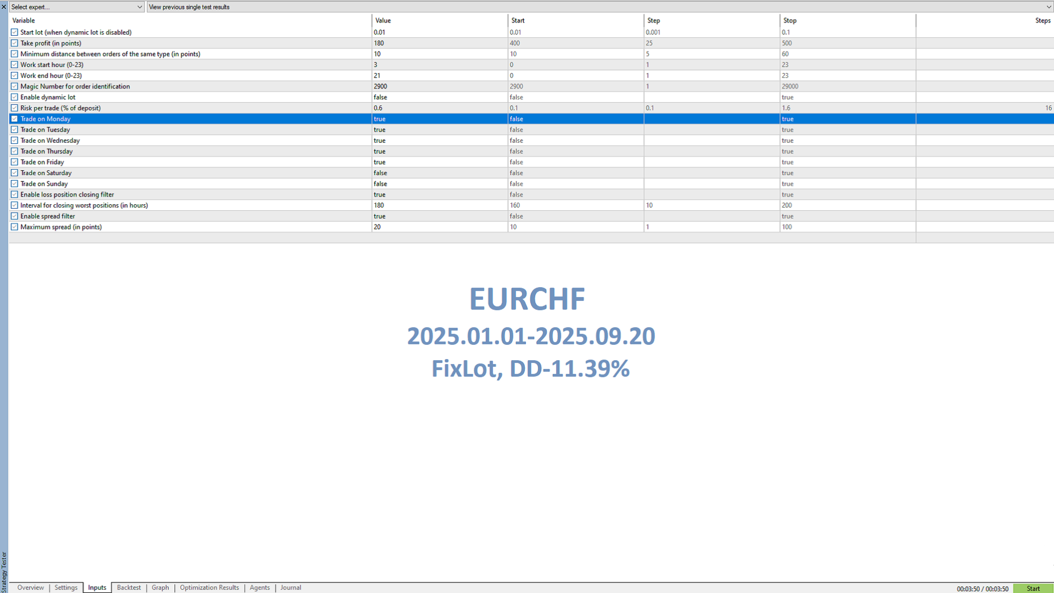
Task: Toggle Enable spread filter checkbox
Action: (x=15, y=216)
